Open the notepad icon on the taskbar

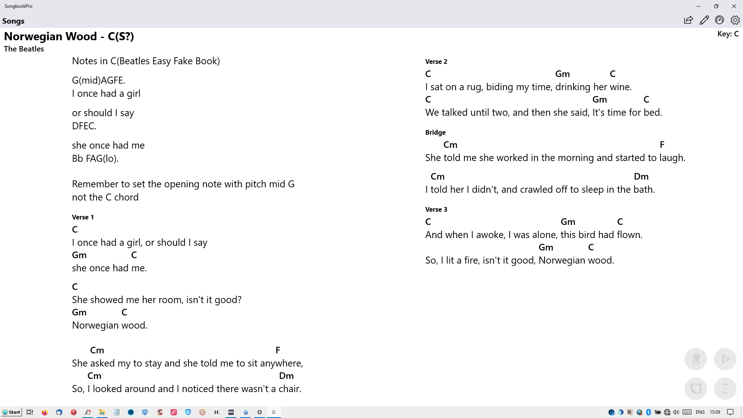click(116, 412)
